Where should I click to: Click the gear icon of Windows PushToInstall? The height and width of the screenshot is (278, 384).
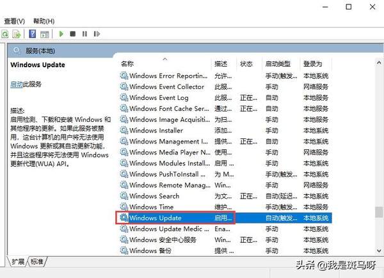pyautogui.click(x=124, y=174)
